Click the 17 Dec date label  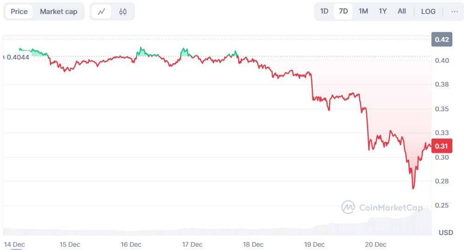pos(192,244)
